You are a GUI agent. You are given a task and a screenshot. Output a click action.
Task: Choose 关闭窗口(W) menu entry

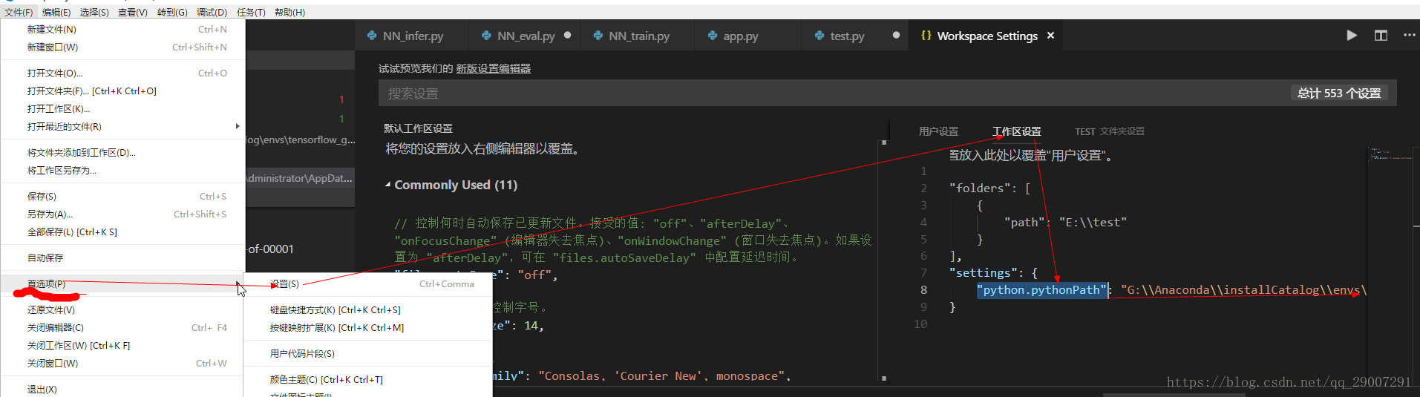(x=123, y=363)
